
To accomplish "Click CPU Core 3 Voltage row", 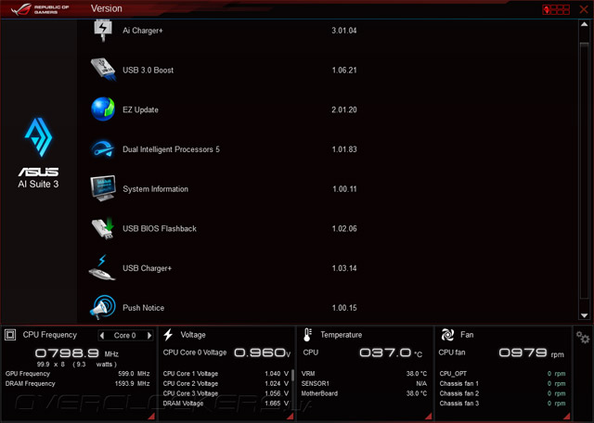I will (226, 393).
